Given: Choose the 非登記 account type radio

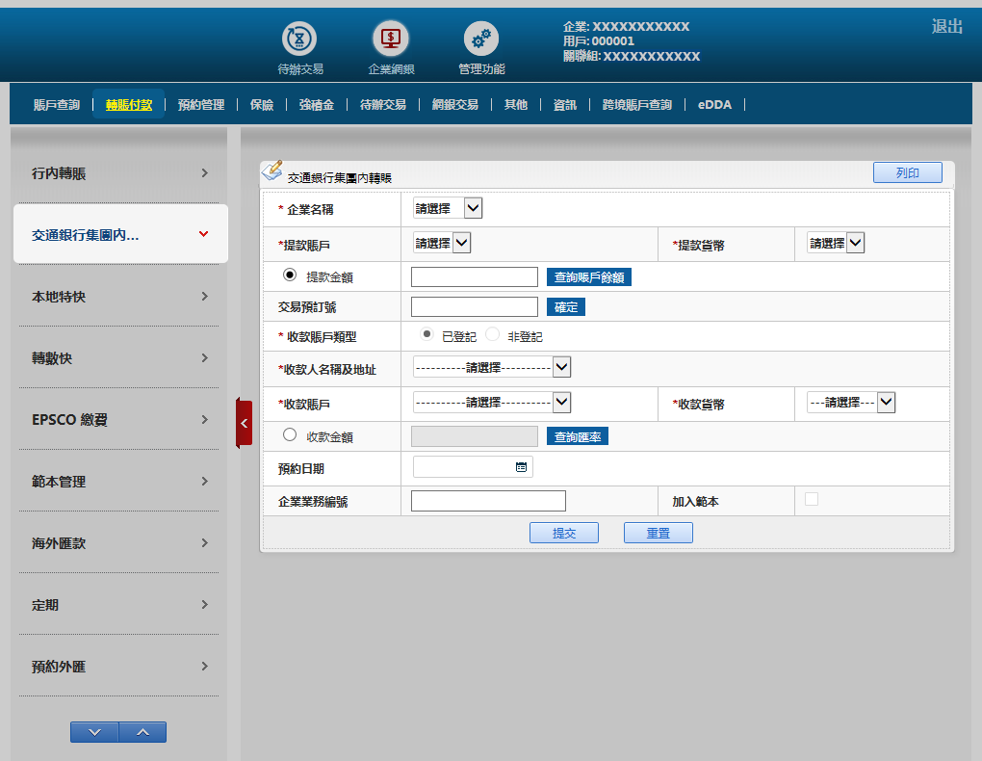Looking at the screenshot, I should [x=493, y=334].
